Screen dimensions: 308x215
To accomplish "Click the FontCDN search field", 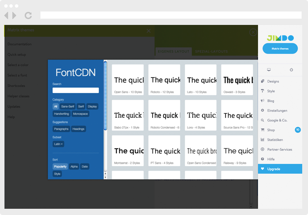I will [x=75, y=90].
